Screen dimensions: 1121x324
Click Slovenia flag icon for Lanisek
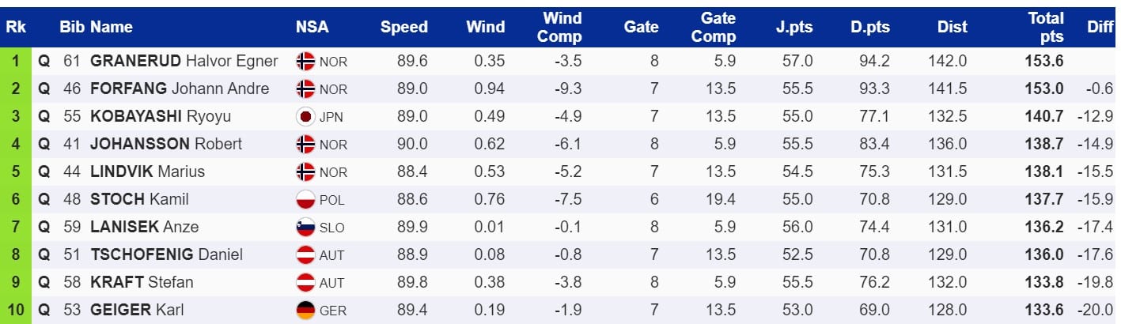pos(305,228)
